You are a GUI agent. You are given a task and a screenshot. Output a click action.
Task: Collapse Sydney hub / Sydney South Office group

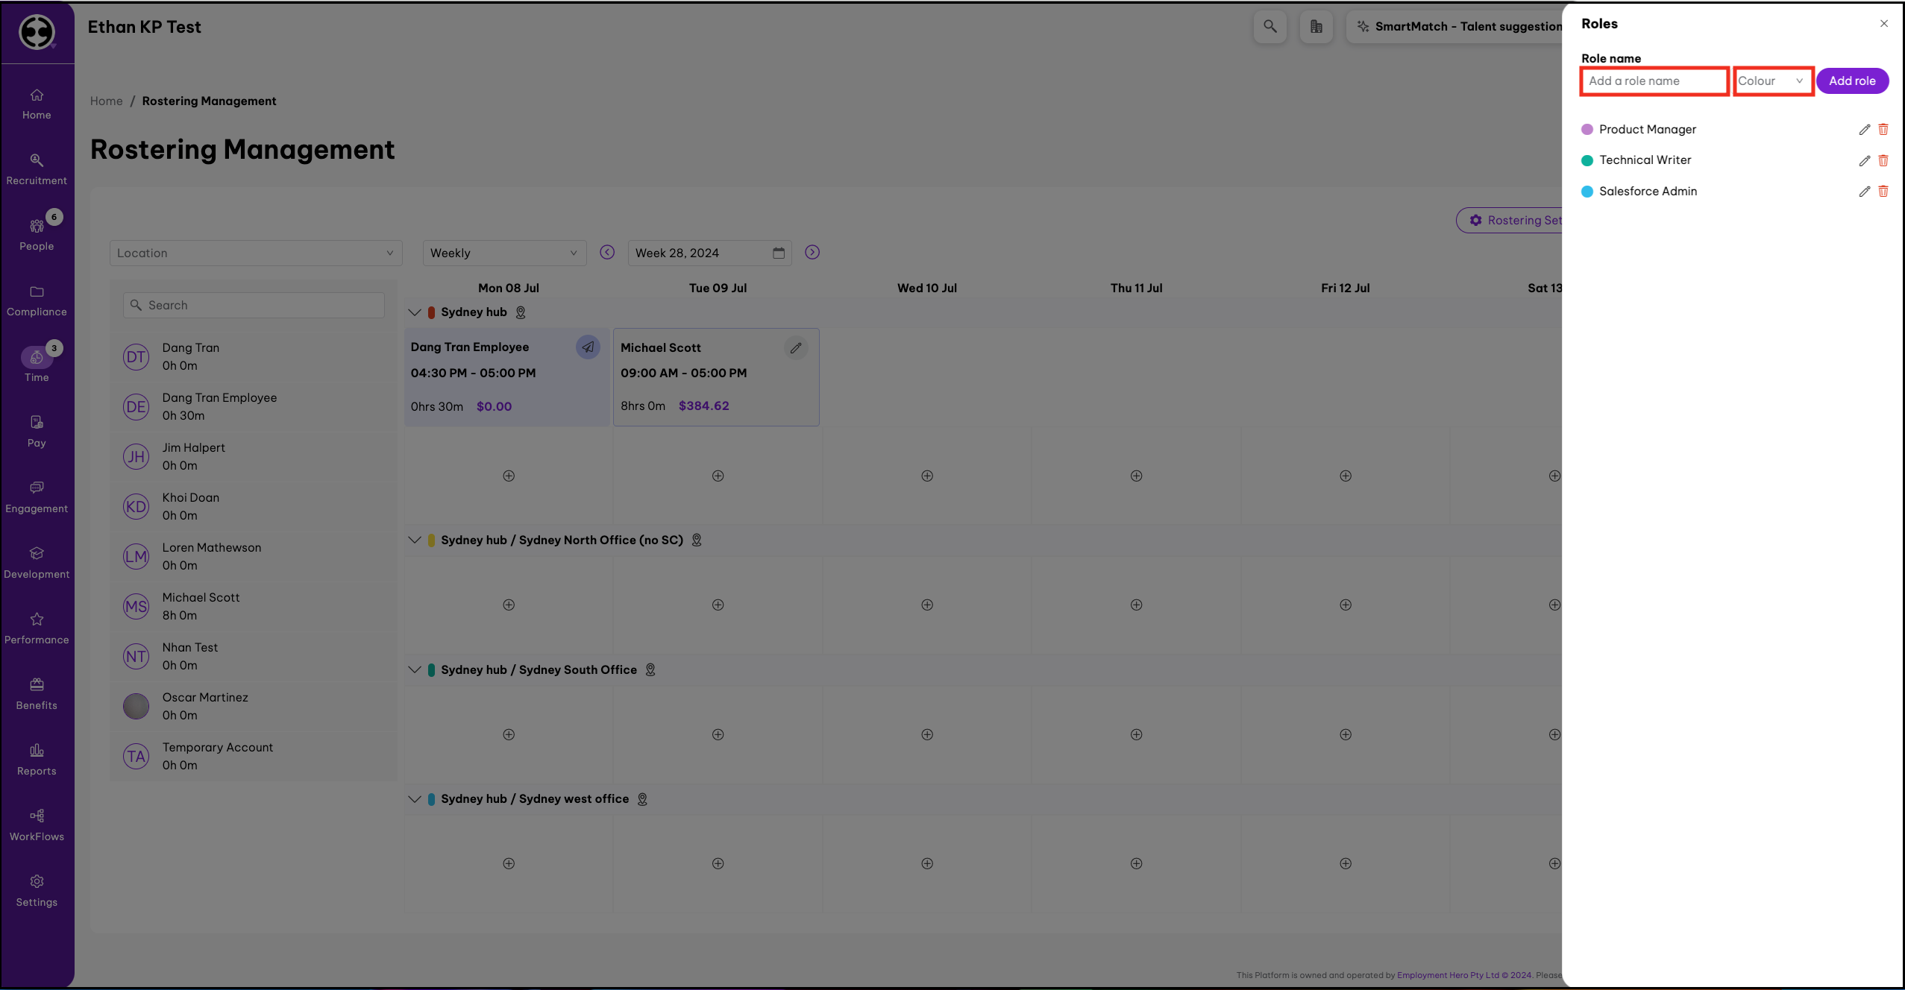(x=415, y=669)
